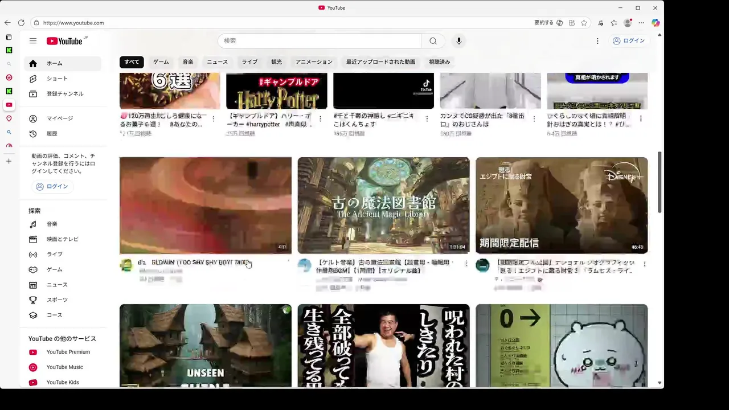Click the ログイン button in the sidebar
This screenshot has height=410, width=729.
[52, 186]
